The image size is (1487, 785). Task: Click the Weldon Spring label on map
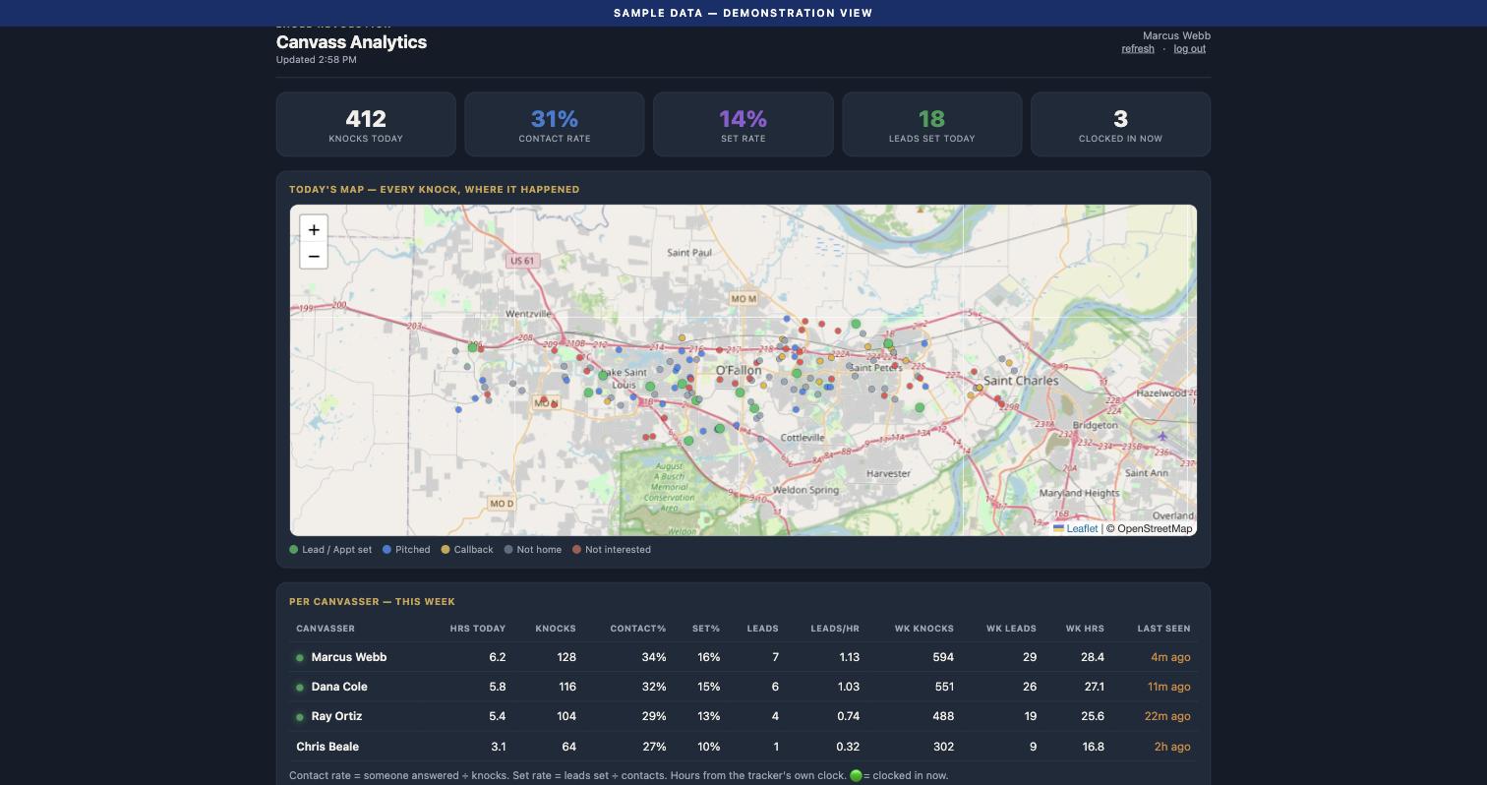click(805, 490)
